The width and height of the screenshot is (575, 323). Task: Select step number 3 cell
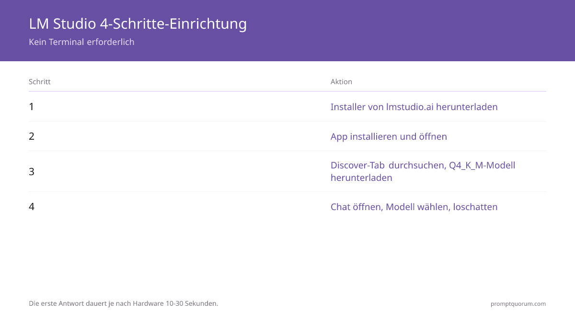[32, 171]
